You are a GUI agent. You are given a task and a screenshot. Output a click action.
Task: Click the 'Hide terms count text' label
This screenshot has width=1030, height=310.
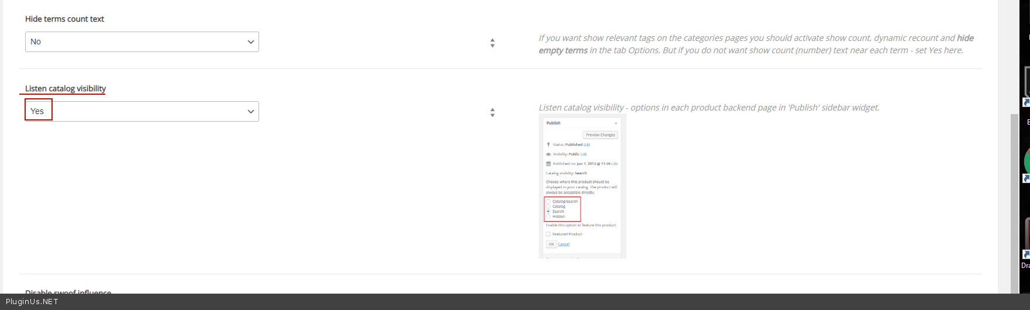(x=64, y=19)
